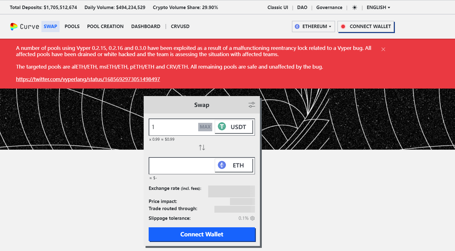
Task: Click Daily Volume: $494,234,529 text
Action: [115, 7]
